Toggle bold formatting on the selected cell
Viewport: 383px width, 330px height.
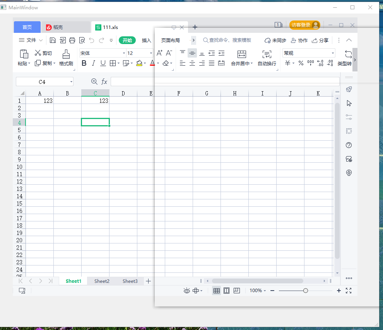click(84, 63)
